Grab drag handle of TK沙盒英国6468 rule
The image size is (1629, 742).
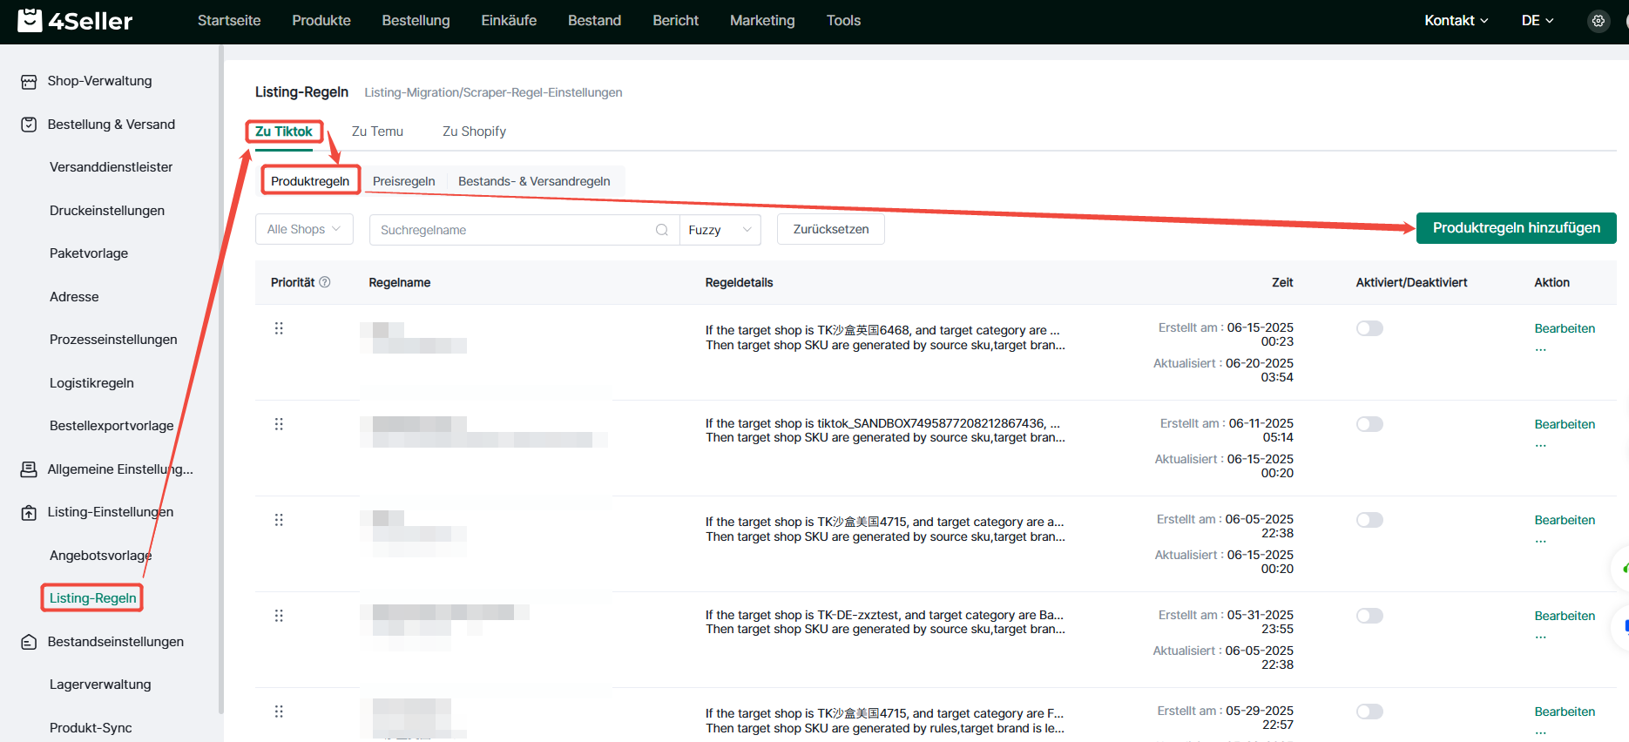[x=279, y=328]
